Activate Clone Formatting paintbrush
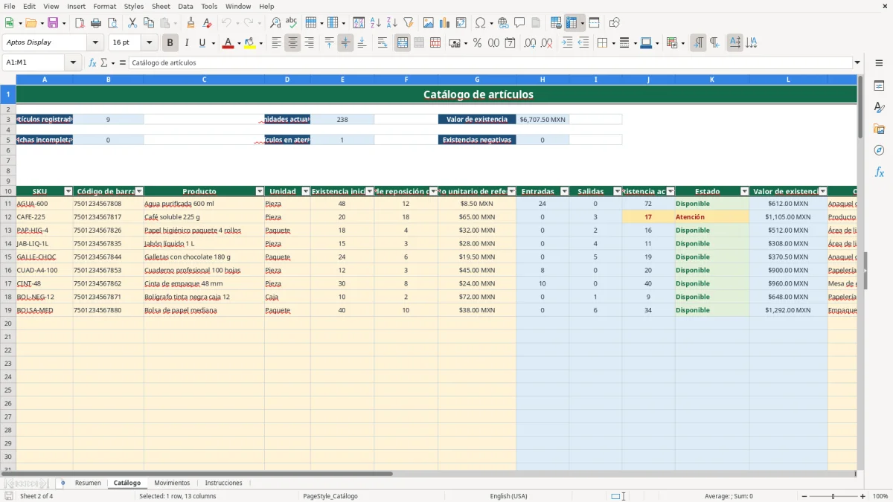 click(191, 23)
